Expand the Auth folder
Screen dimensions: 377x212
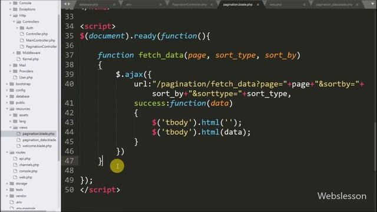(17, 28)
